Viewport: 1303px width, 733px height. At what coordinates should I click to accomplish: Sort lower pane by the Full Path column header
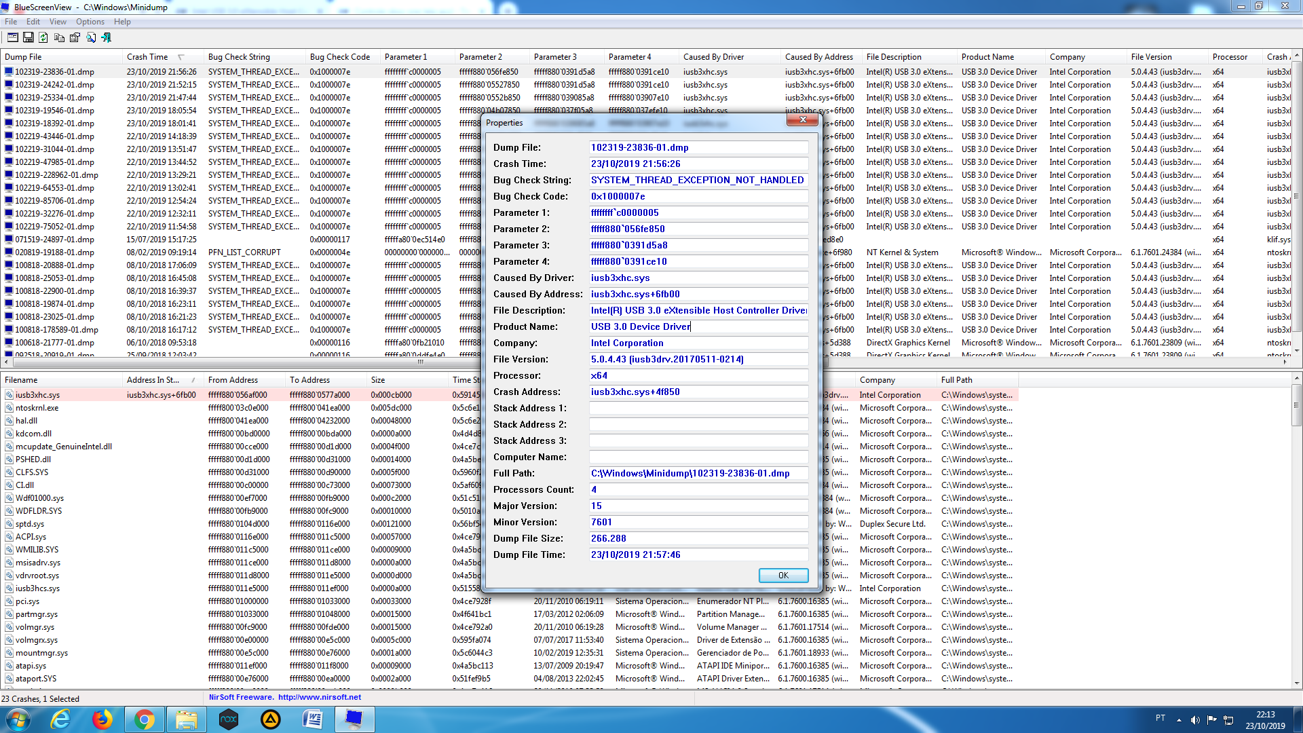coord(977,380)
